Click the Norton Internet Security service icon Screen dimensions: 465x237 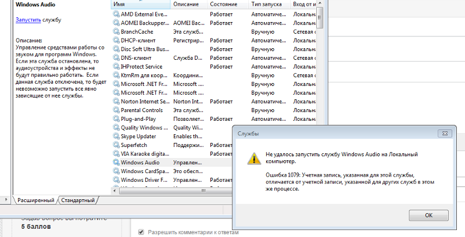[116, 101]
